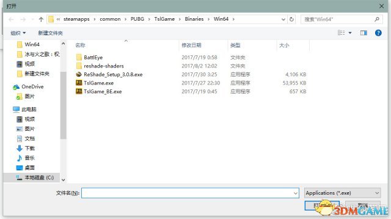Go up one folder level

click(x=41, y=19)
